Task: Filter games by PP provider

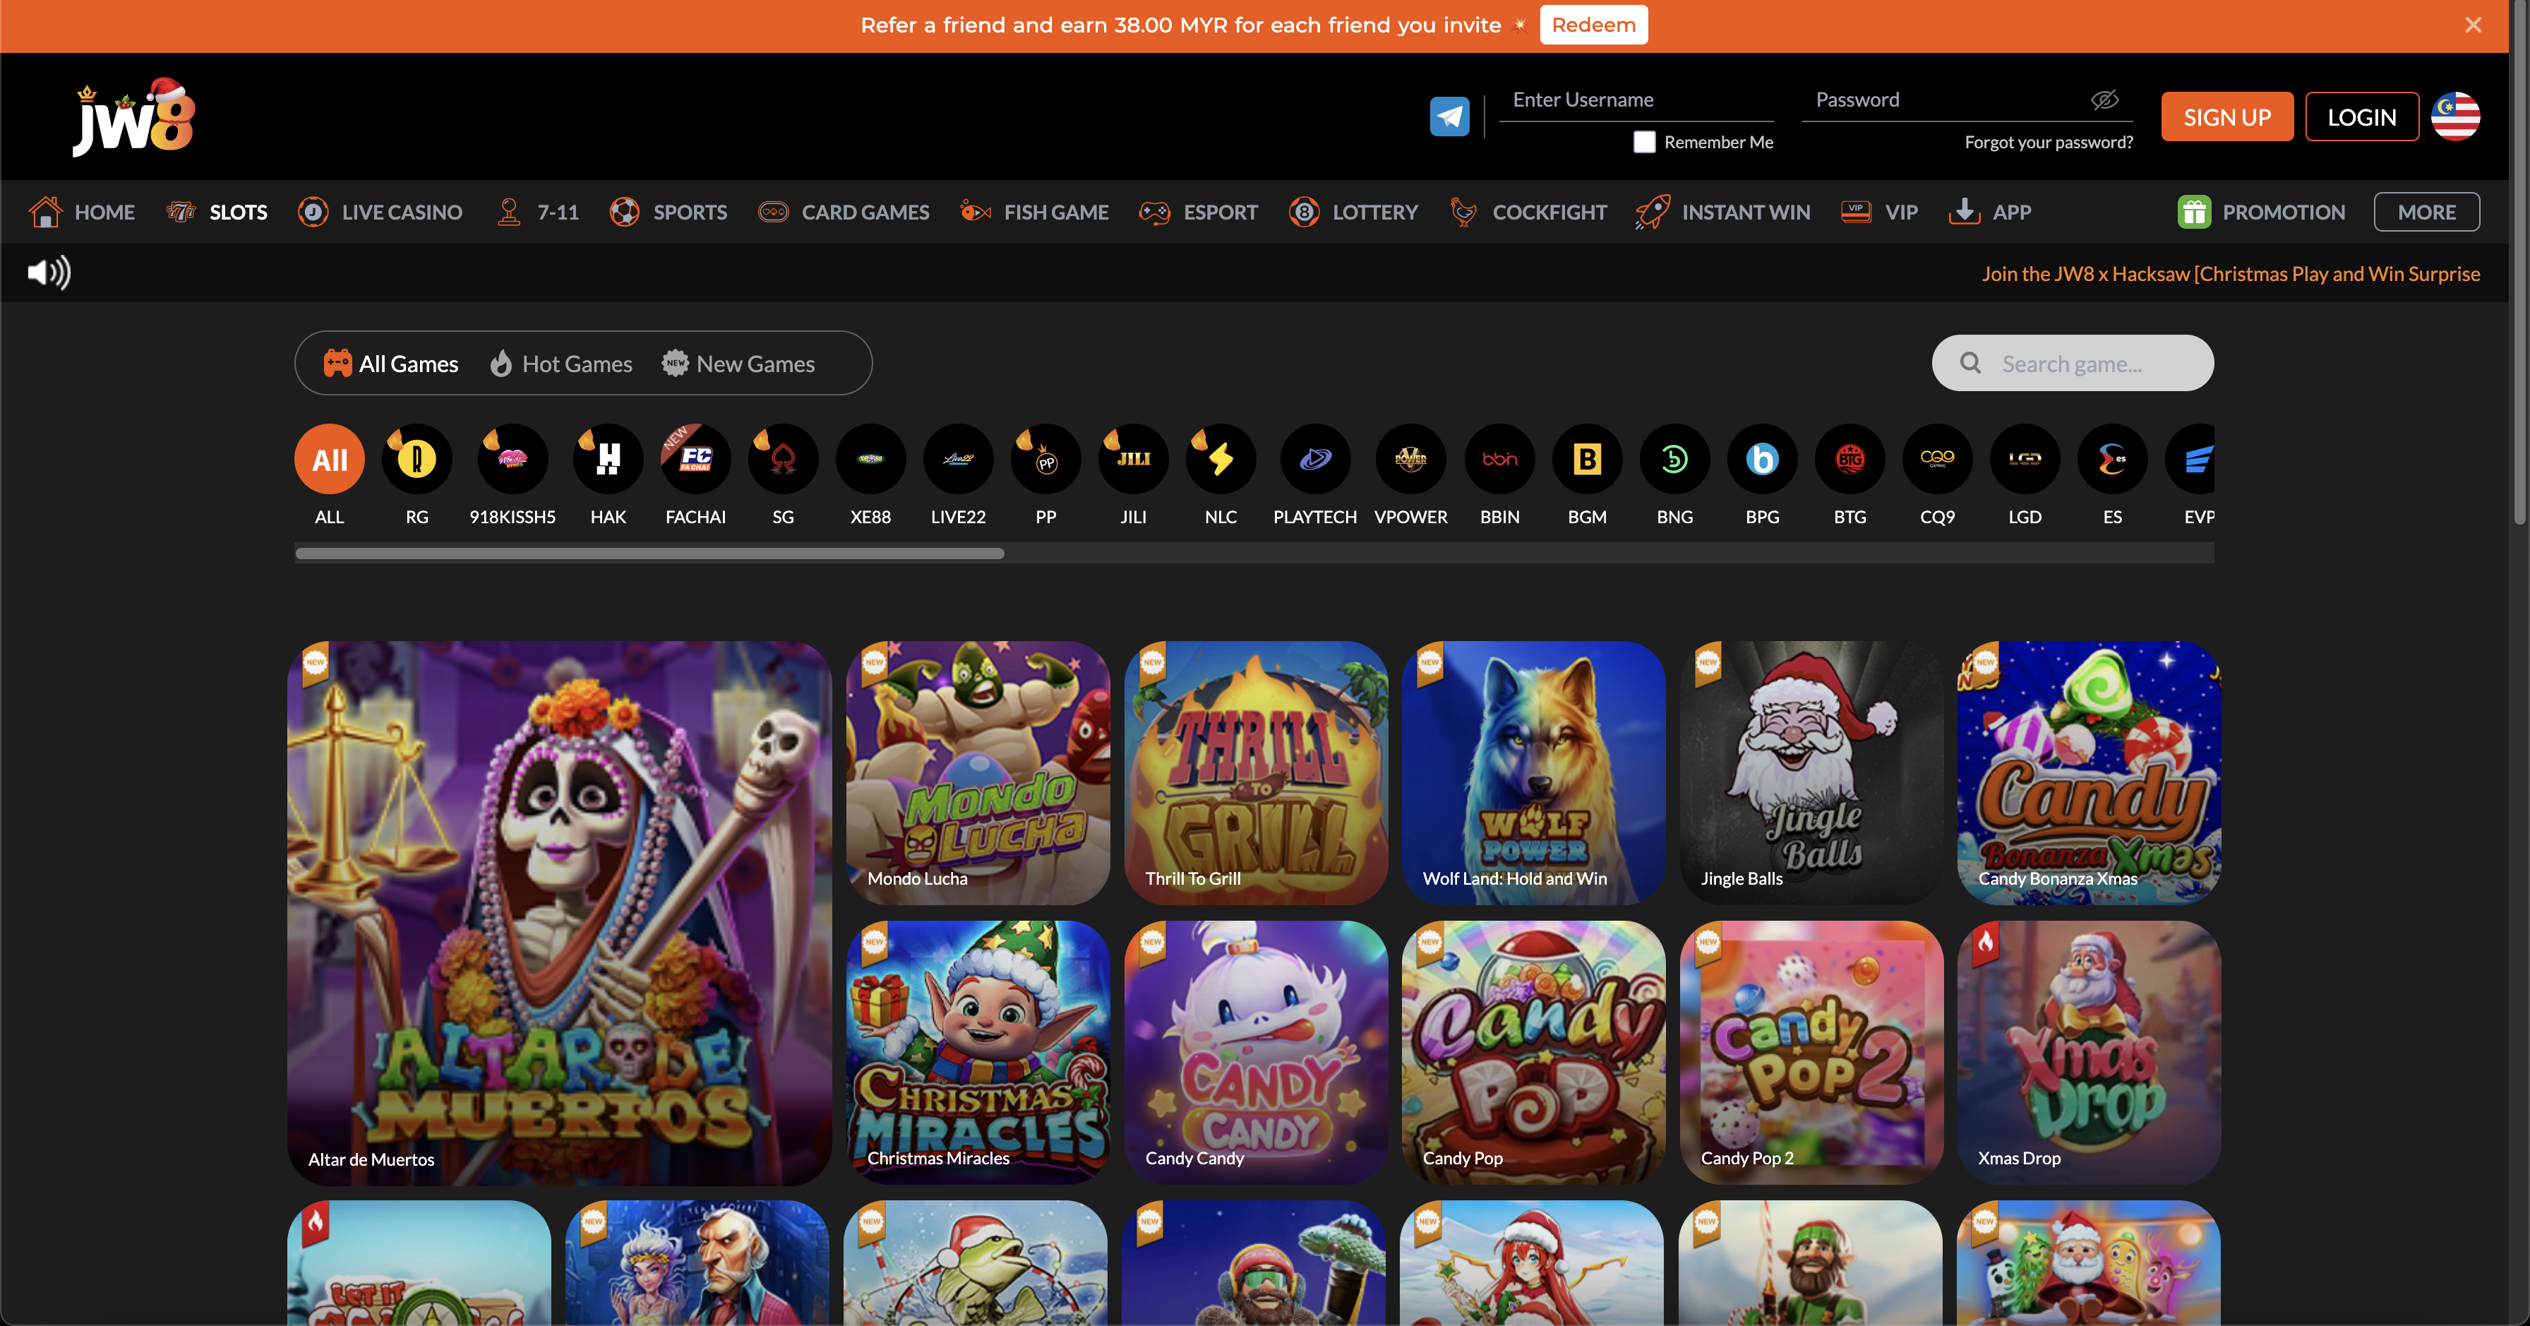Action: point(1046,475)
